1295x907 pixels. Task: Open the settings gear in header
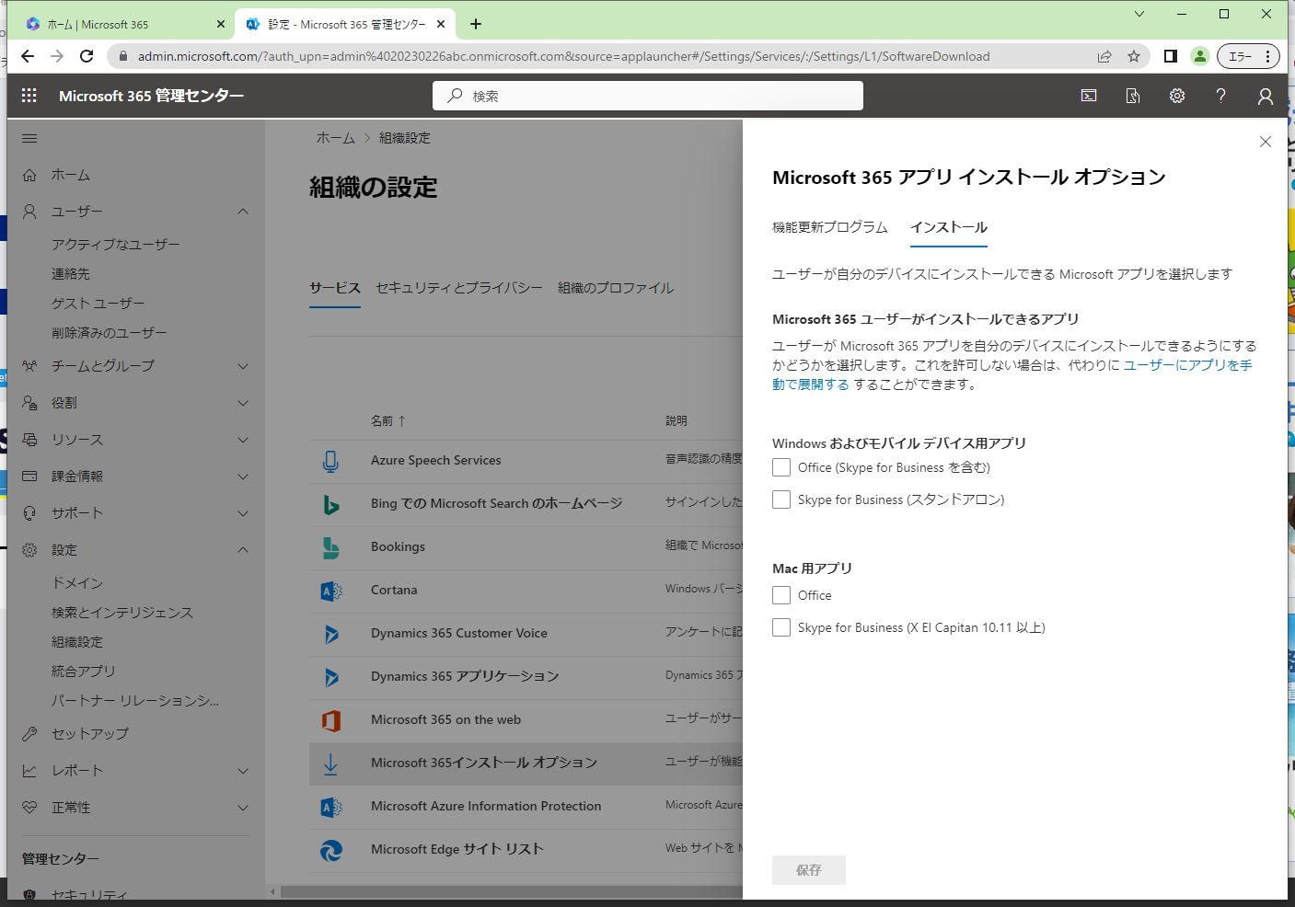pos(1177,96)
